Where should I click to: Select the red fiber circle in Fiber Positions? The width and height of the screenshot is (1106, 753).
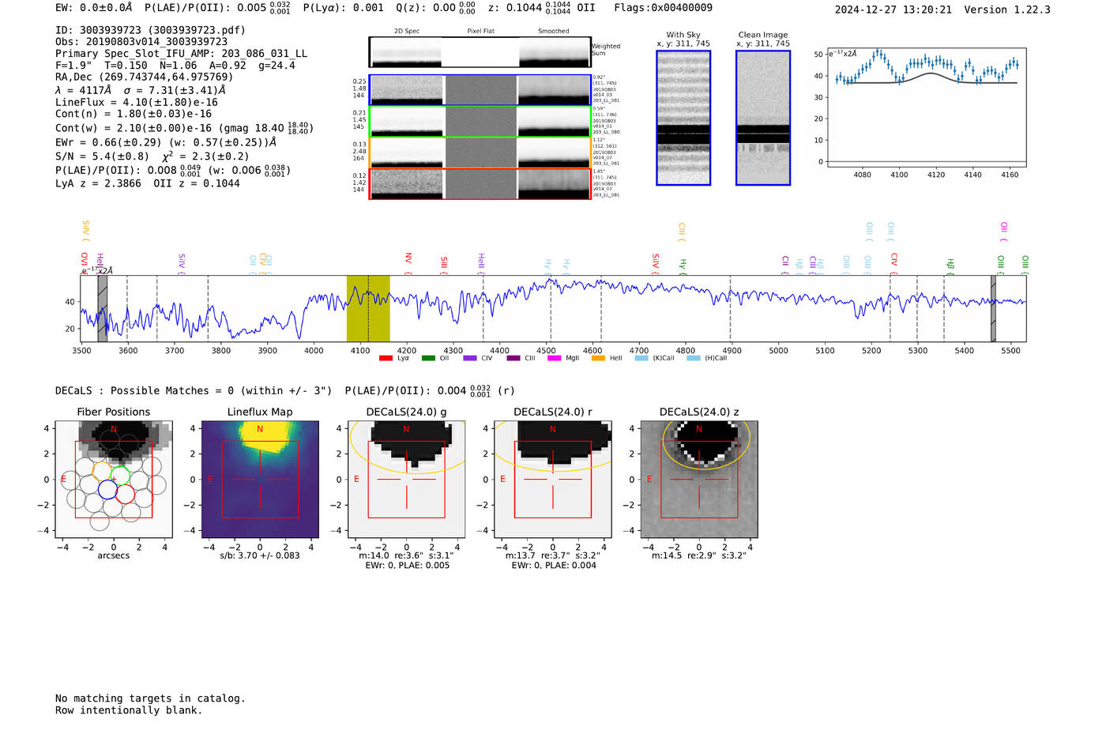125,494
